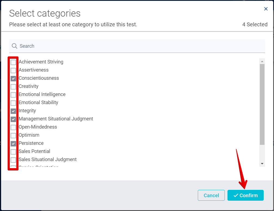Image resolution: width=274 pixels, height=211 pixels.
Task: Enable the Sales Potential checkbox
Action: point(13,152)
